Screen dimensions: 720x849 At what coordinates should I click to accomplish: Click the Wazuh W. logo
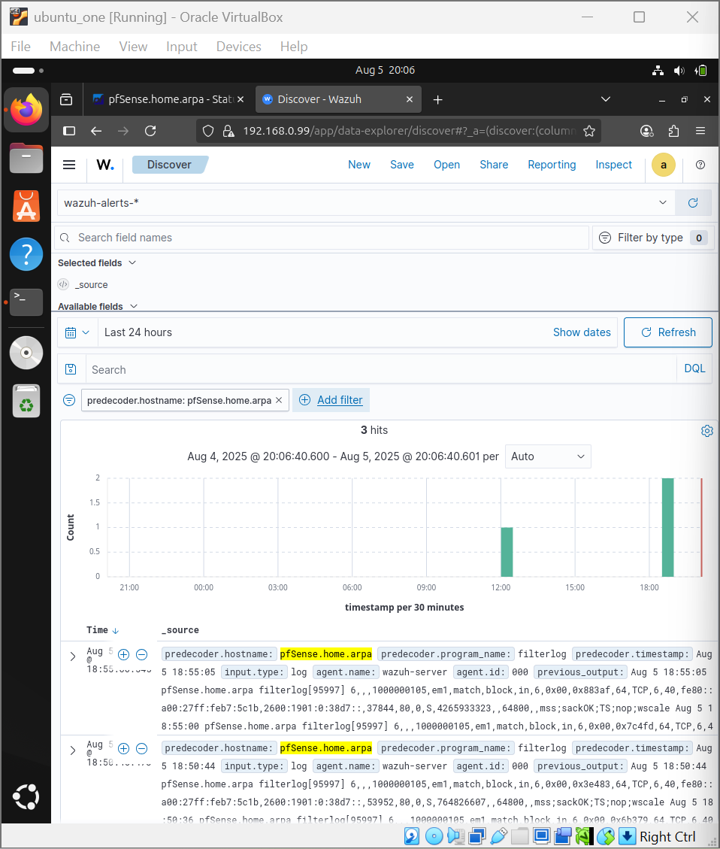tap(104, 165)
